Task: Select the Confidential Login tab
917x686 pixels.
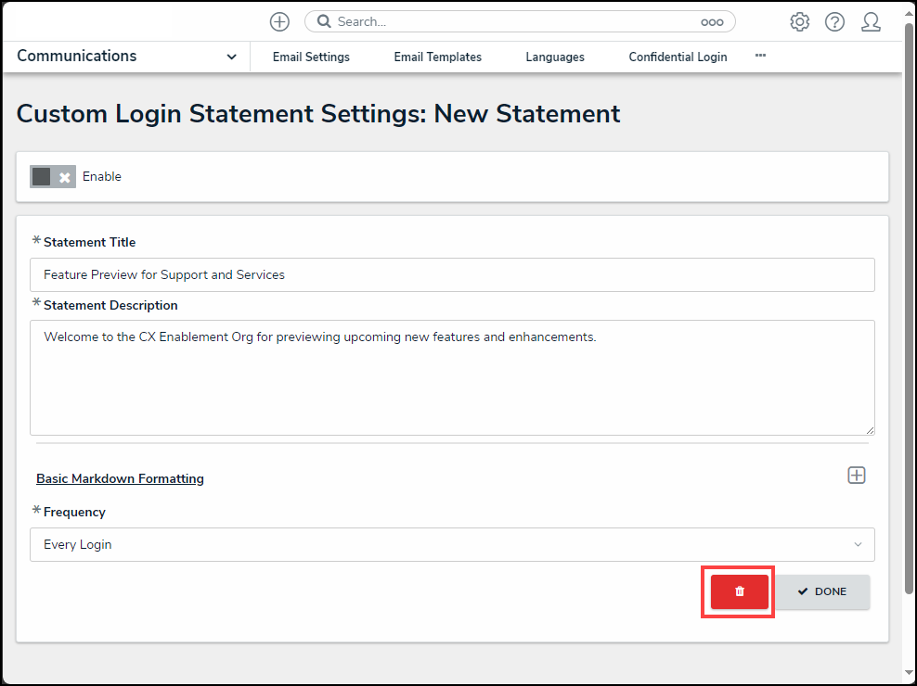Action: (678, 57)
